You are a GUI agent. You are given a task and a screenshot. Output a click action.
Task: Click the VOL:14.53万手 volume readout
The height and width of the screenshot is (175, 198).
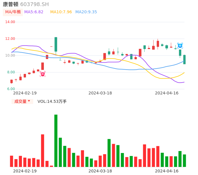tap(52, 101)
